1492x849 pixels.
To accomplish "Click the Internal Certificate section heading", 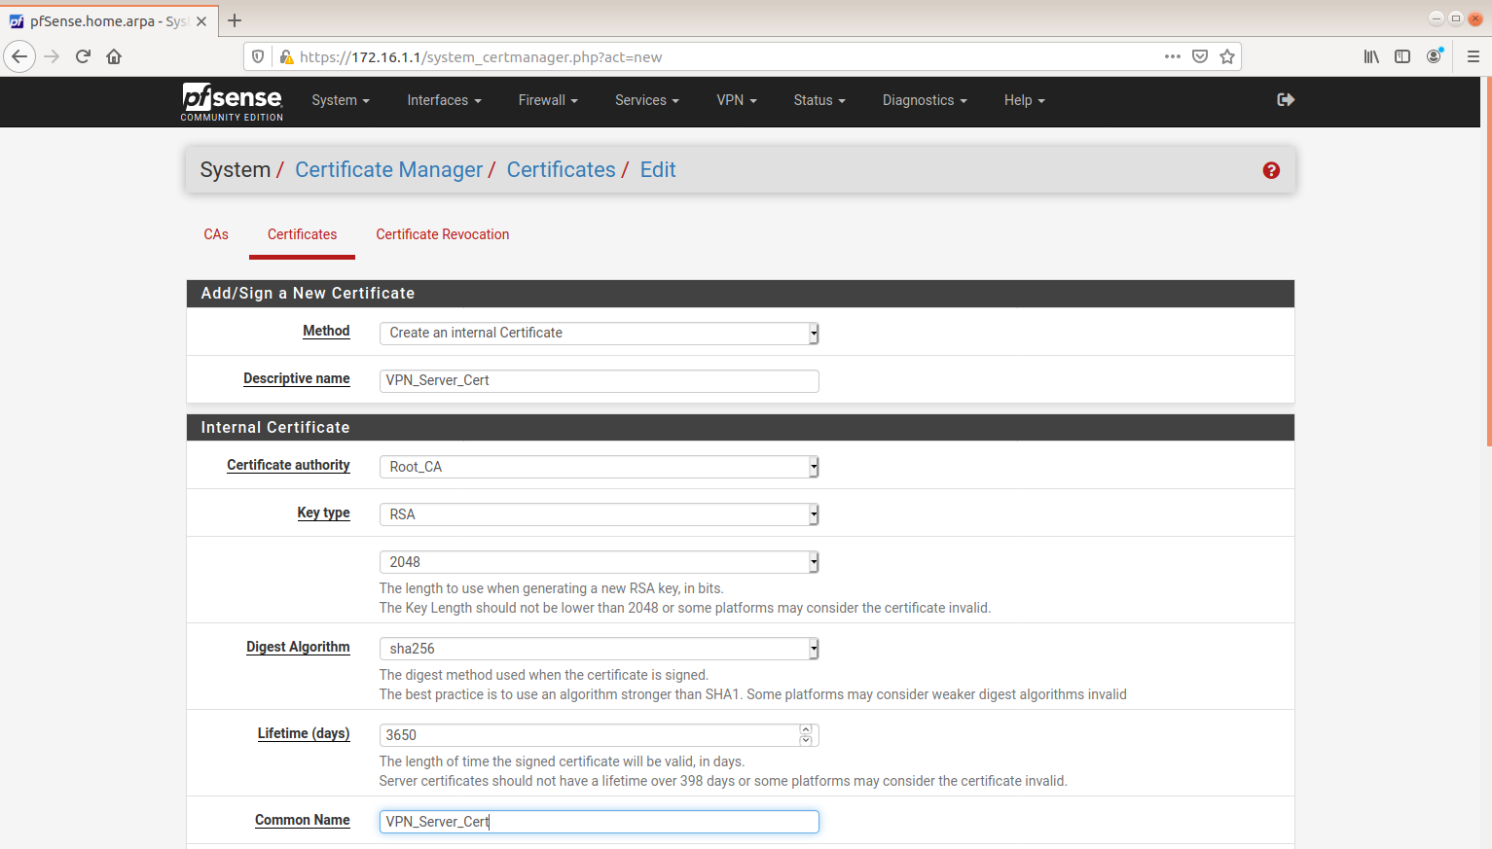I will point(275,427).
